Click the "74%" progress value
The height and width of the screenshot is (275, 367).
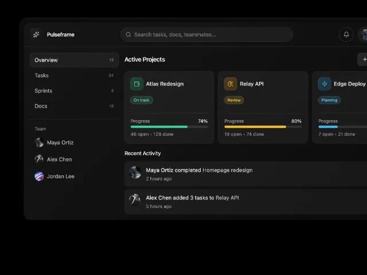[x=202, y=121]
